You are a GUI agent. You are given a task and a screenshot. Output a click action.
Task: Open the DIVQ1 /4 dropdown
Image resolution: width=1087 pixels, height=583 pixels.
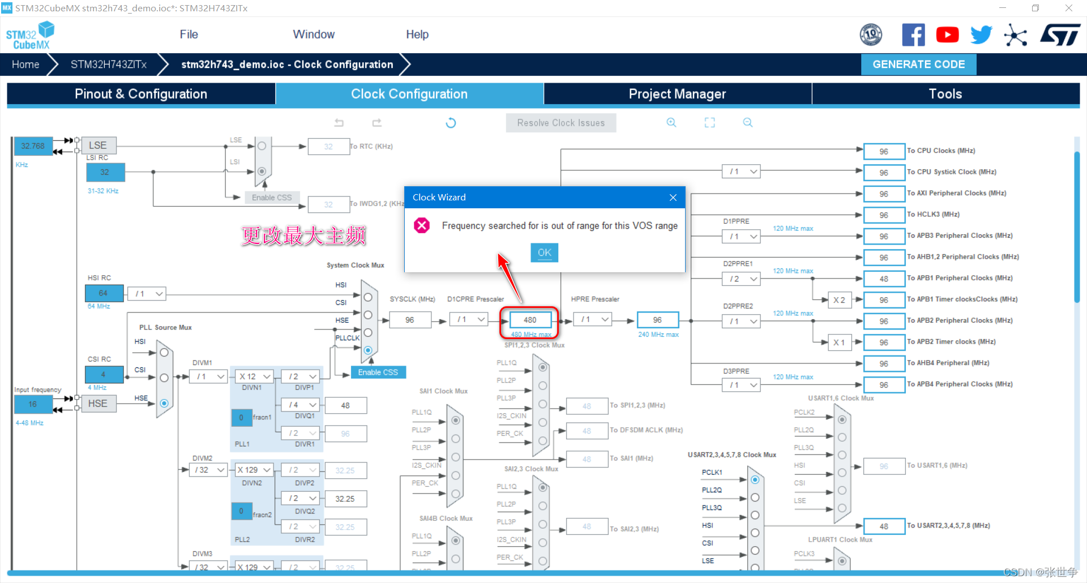click(301, 405)
